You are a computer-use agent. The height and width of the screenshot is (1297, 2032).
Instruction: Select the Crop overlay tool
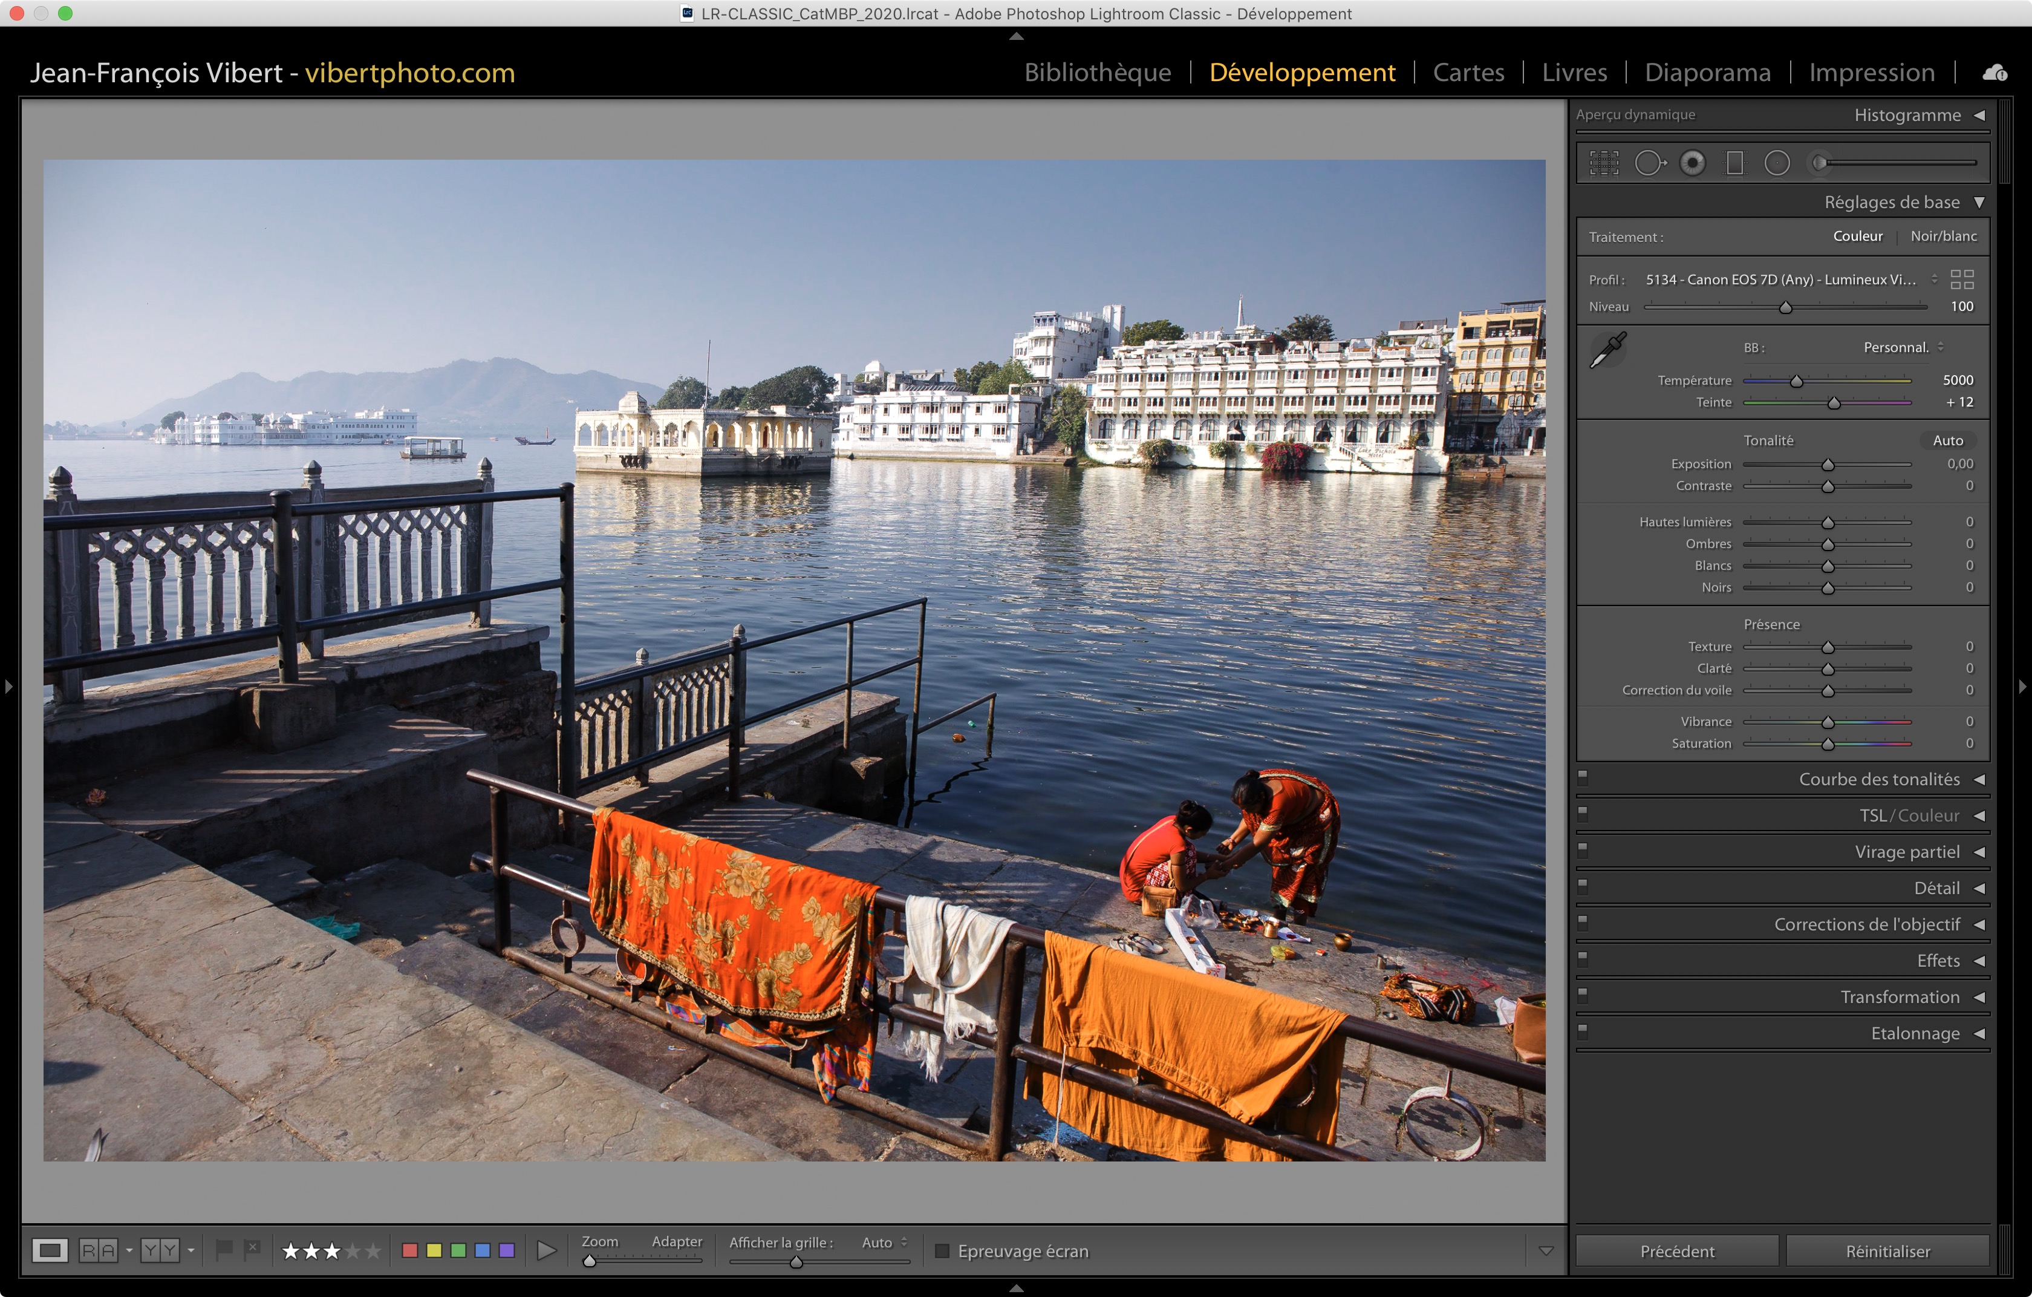click(x=1603, y=163)
